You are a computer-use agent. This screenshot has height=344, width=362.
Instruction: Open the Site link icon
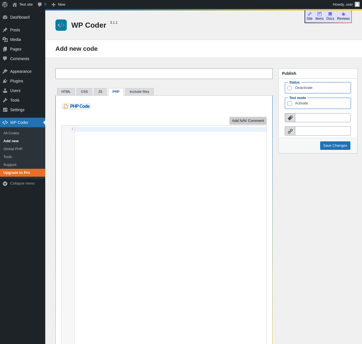[310, 14]
